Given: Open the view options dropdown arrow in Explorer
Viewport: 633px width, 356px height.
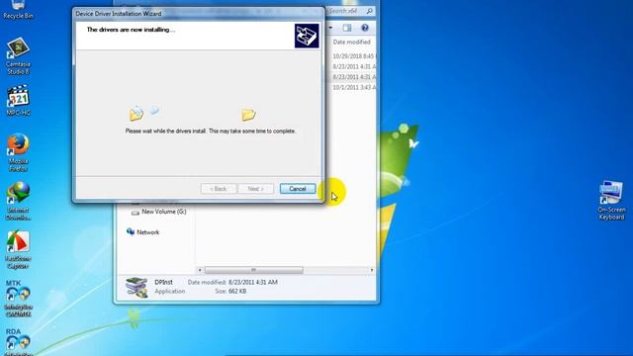Looking at the screenshot, I should coord(330,28).
